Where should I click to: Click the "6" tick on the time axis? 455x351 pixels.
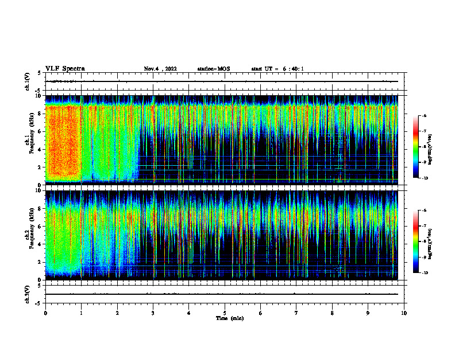tap(261, 313)
